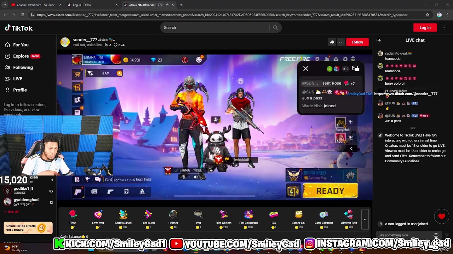Screen dimensions: 453x254
Task: Open the browser profile avatar
Action: [439, 15]
